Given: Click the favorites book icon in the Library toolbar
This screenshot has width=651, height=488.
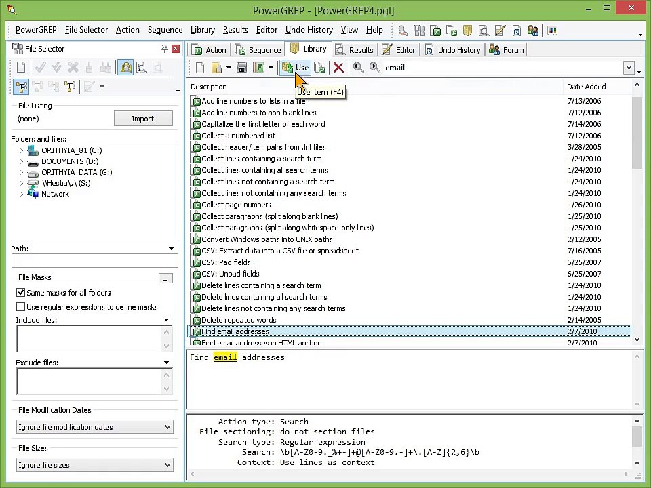Looking at the screenshot, I should pos(258,68).
